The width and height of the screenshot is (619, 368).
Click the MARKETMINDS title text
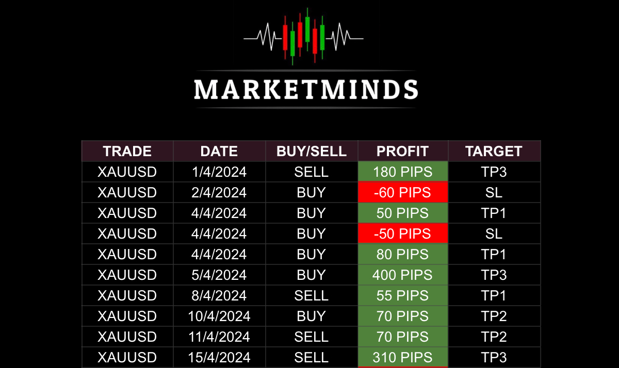click(x=306, y=89)
